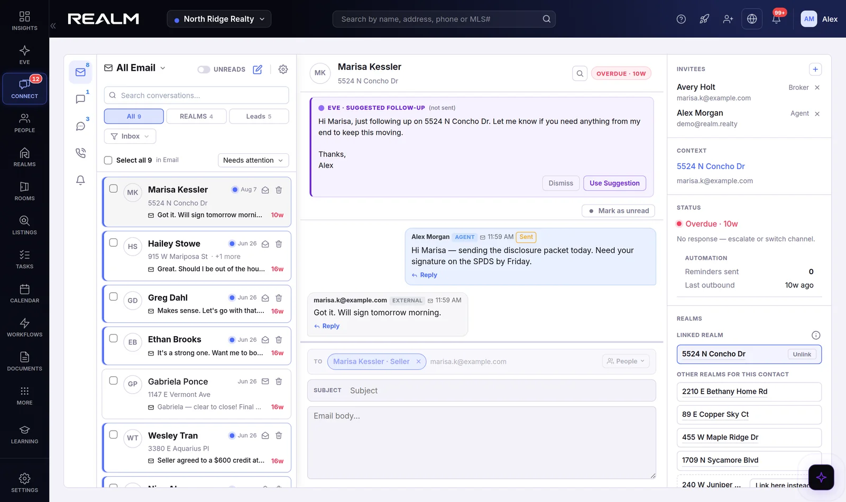Collapse the left sidebar chevron
Screen dimensions: 846x502
tap(53, 25)
